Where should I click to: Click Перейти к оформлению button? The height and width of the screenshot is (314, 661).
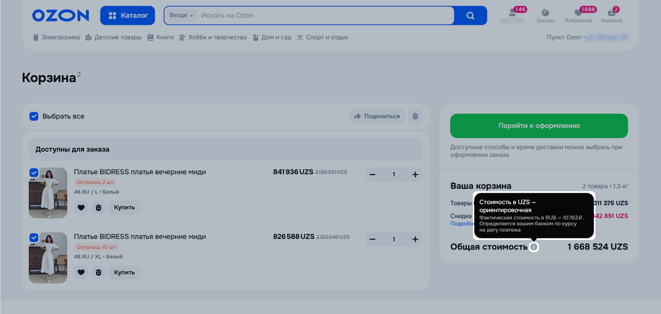538,126
